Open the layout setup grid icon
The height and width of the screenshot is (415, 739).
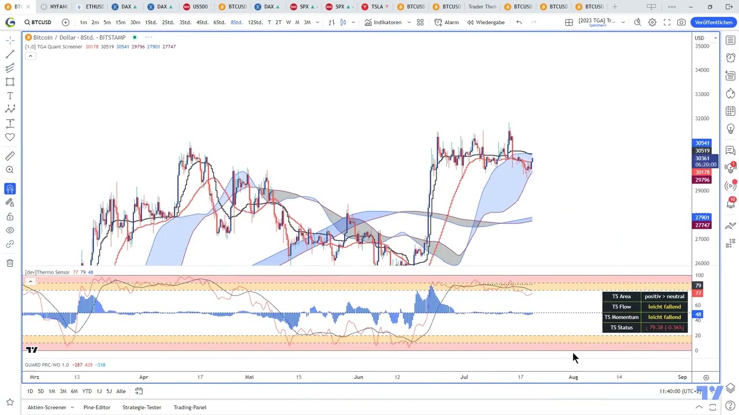coord(569,22)
